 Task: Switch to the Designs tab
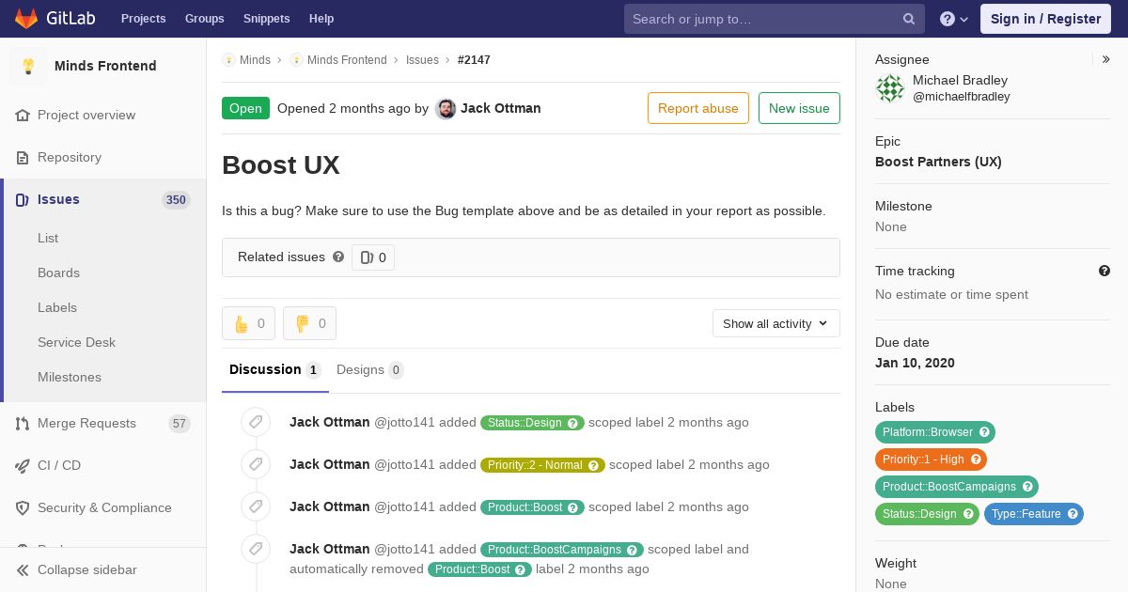pyautogui.click(x=370, y=369)
